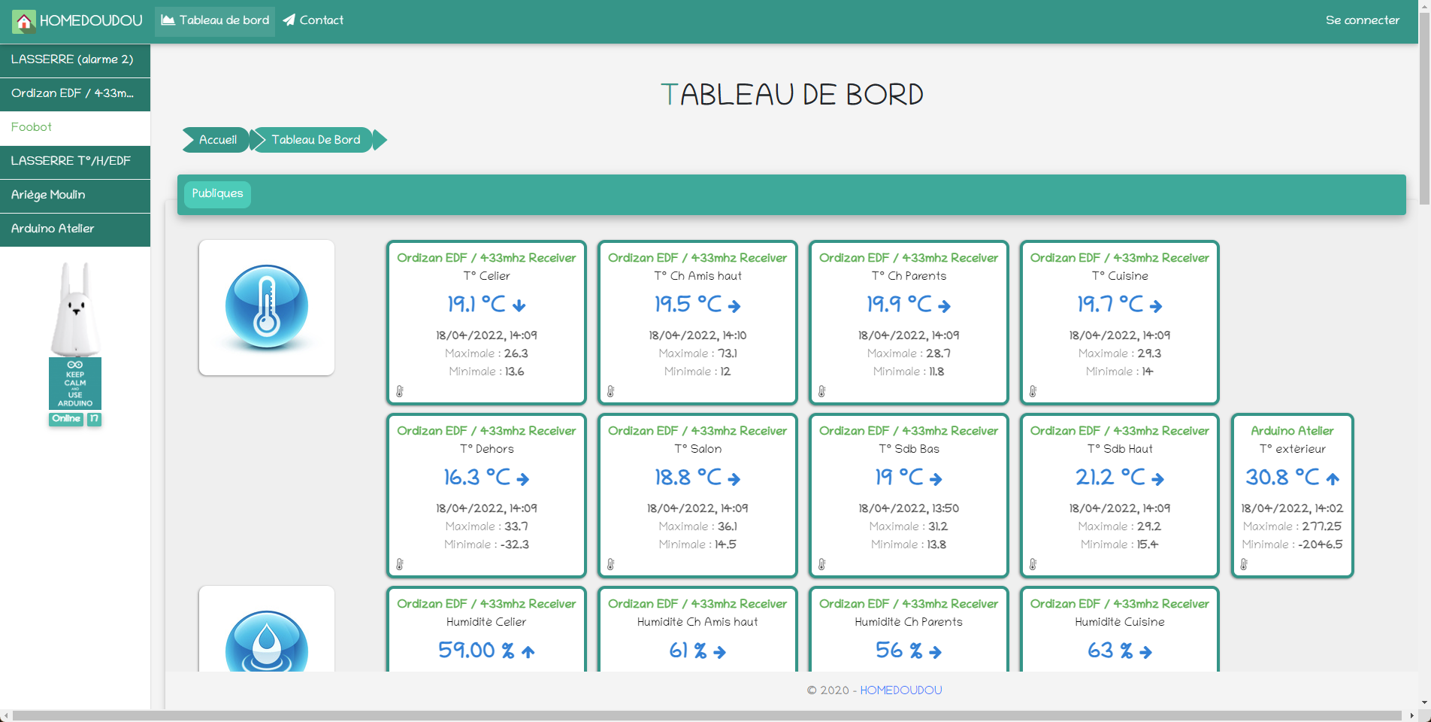This screenshot has height=722, width=1431.
Task: Click small thermometer icon in T° Cuisine card
Action: pyautogui.click(x=1033, y=391)
